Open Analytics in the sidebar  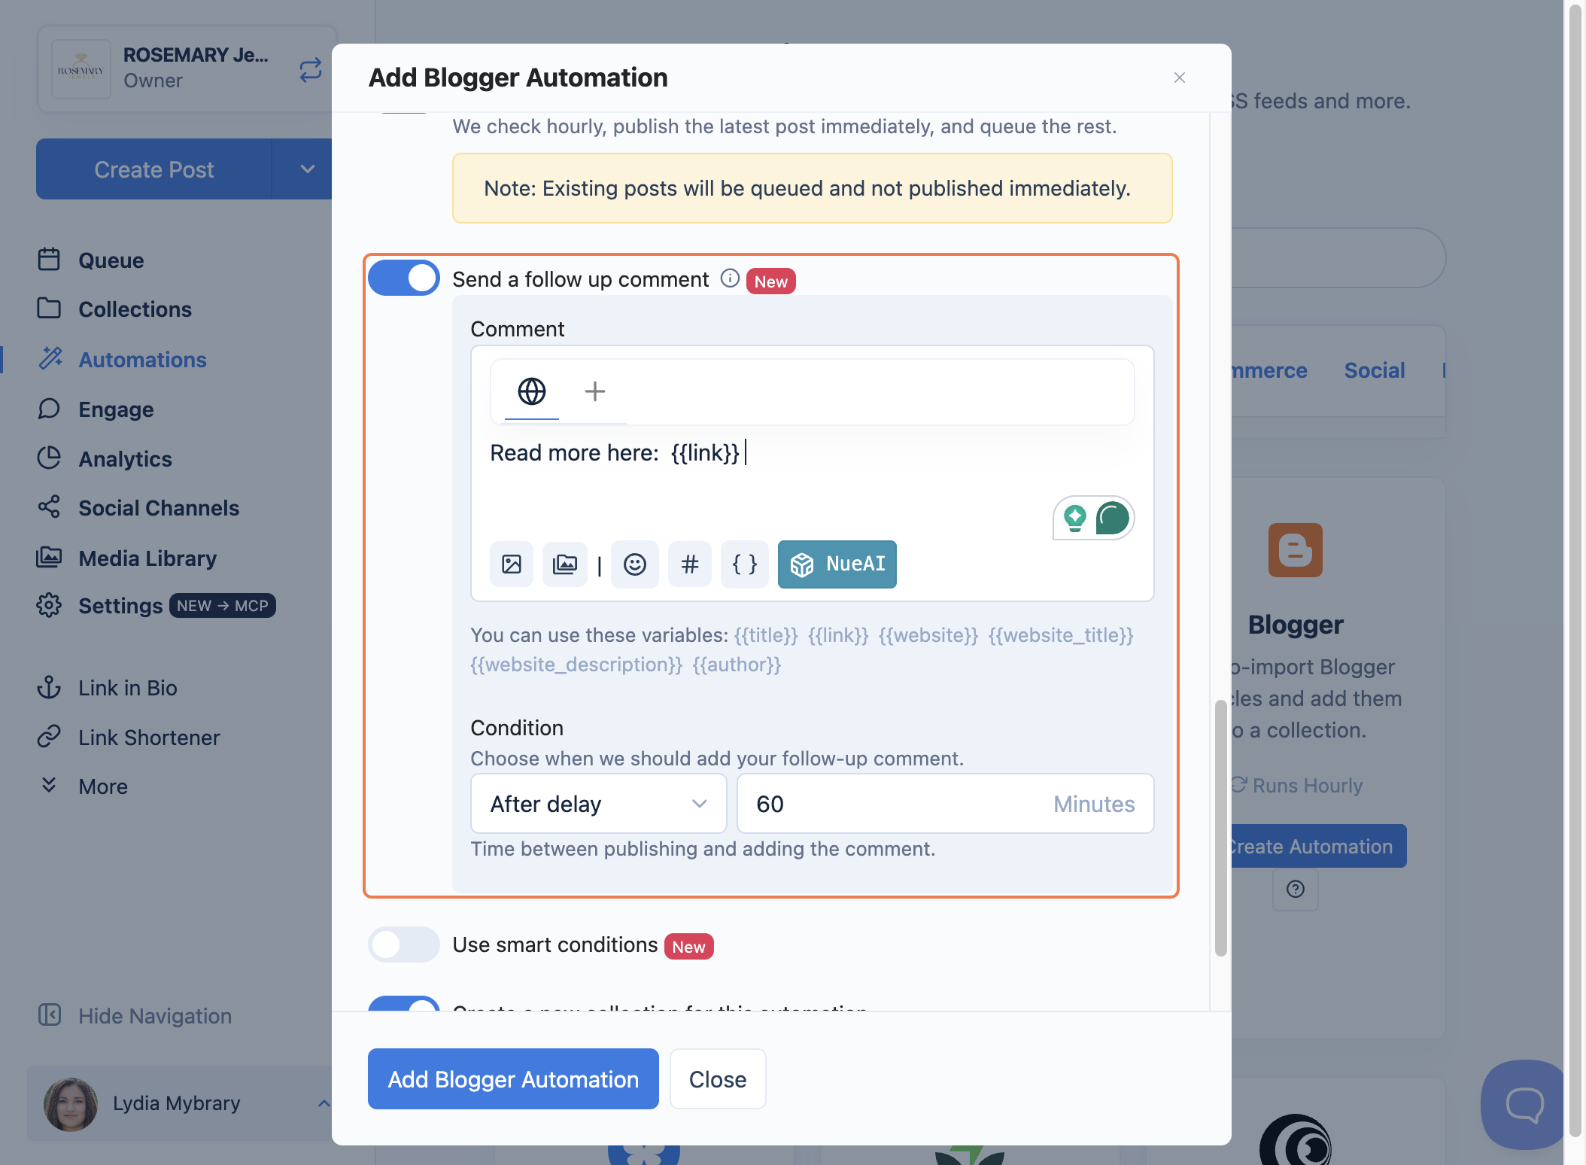[126, 458]
